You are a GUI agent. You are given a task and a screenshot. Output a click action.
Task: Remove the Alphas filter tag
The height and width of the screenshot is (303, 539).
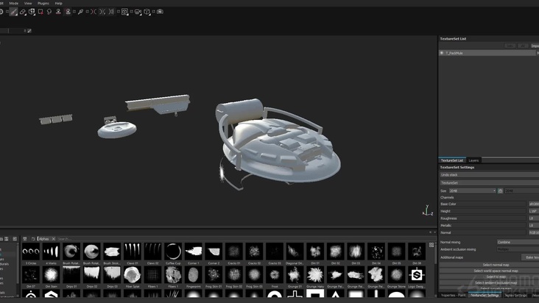53,239
